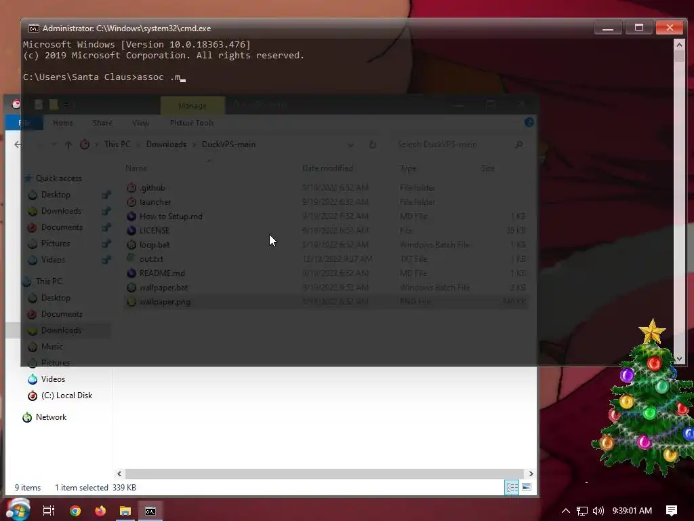Open the Manage ribbon tab in Explorer
The height and width of the screenshot is (521, 694).
pos(192,105)
